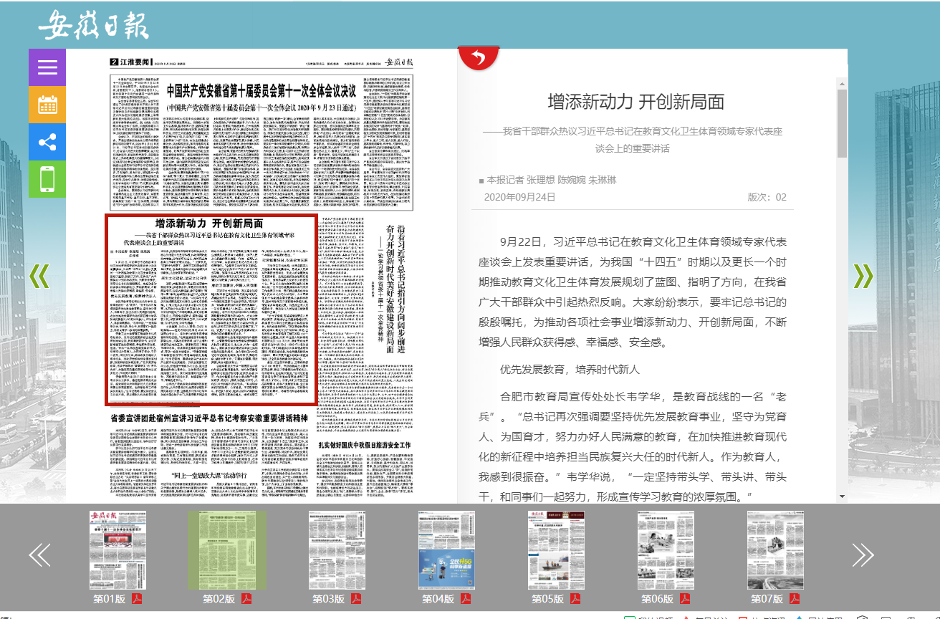Go to previous page with green left chevron
The height and width of the screenshot is (619, 940).
pyautogui.click(x=40, y=276)
